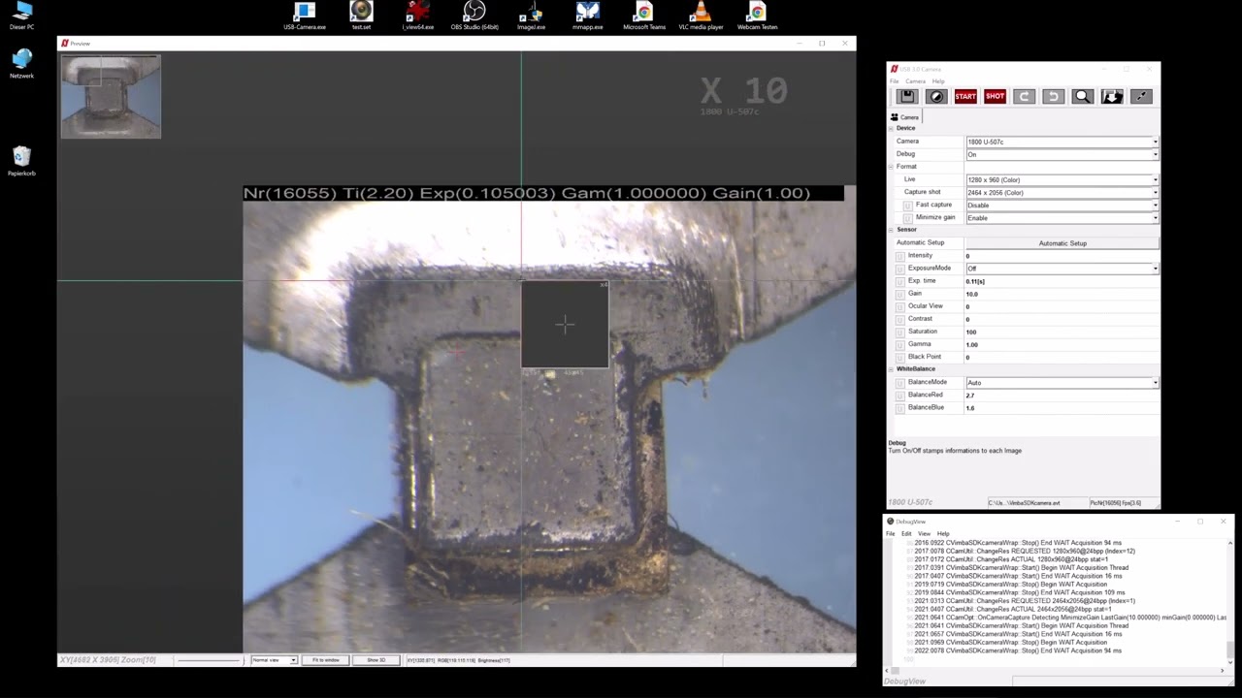Toggle the Saturation lock box
The height and width of the screenshot is (698, 1242).
(900, 332)
